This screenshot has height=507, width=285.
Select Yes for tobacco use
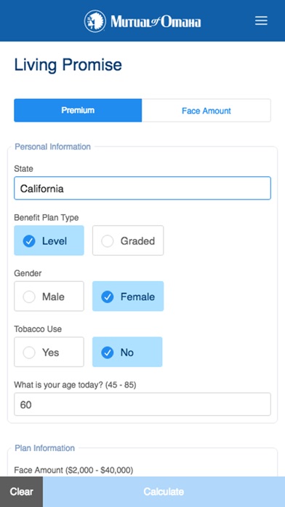49,352
